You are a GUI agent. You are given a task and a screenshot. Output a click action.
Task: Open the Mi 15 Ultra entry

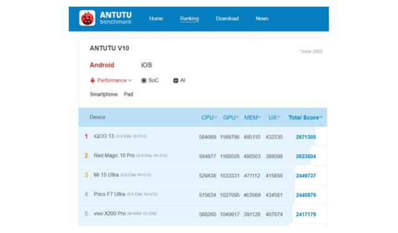click(x=106, y=175)
